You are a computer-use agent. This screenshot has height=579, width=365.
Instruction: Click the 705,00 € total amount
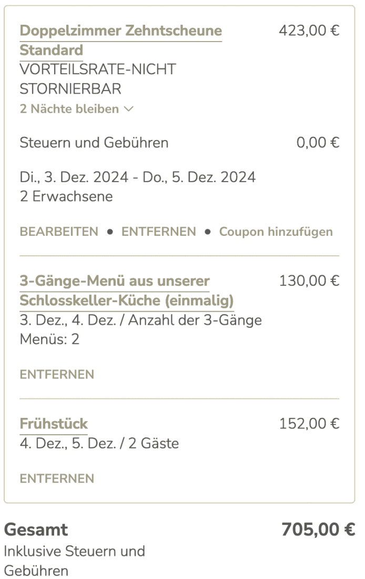pos(318,530)
